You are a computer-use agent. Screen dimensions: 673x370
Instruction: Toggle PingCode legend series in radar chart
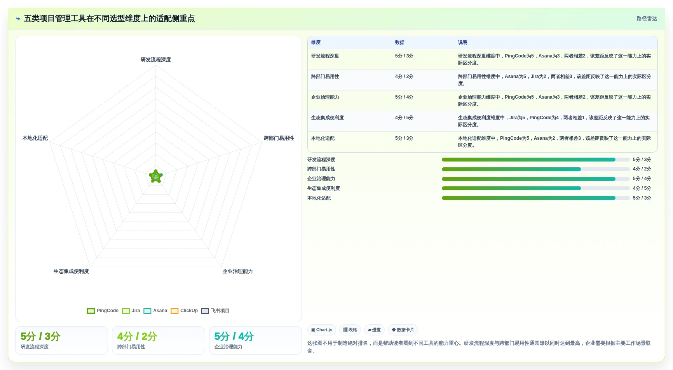(x=103, y=311)
